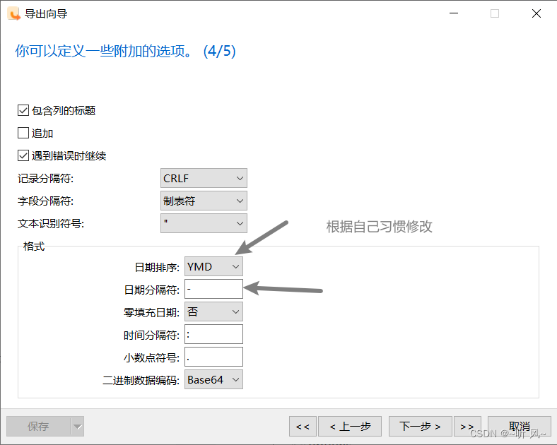The height and width of the screenshot is (445, 557).
Task: Open the 二进制数据编码 Base64 dropdown
Action: coord(213,379)
